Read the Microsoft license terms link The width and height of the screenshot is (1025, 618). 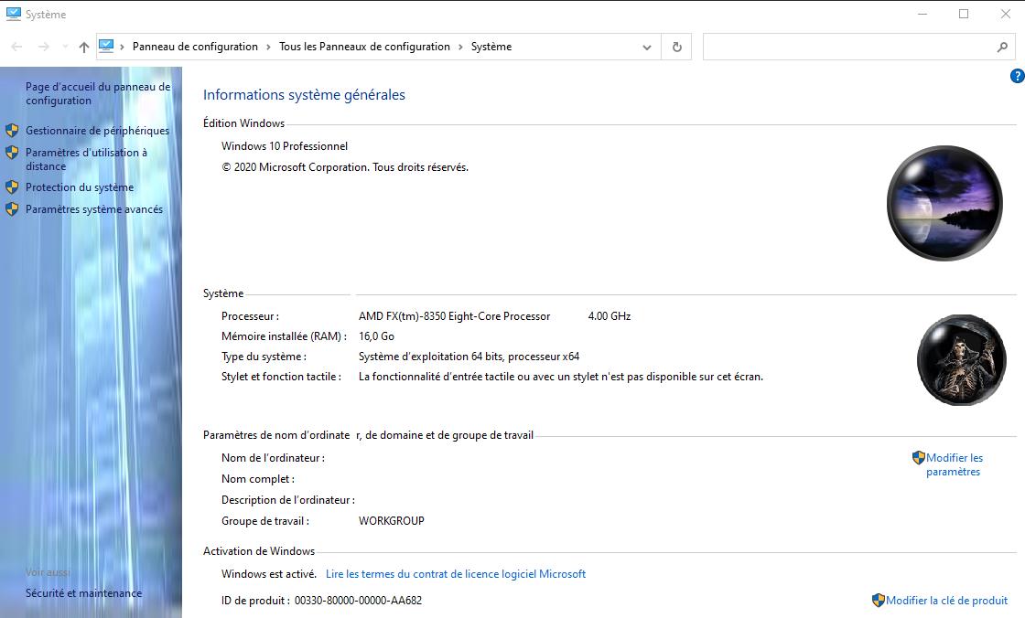tap(456, 574)
